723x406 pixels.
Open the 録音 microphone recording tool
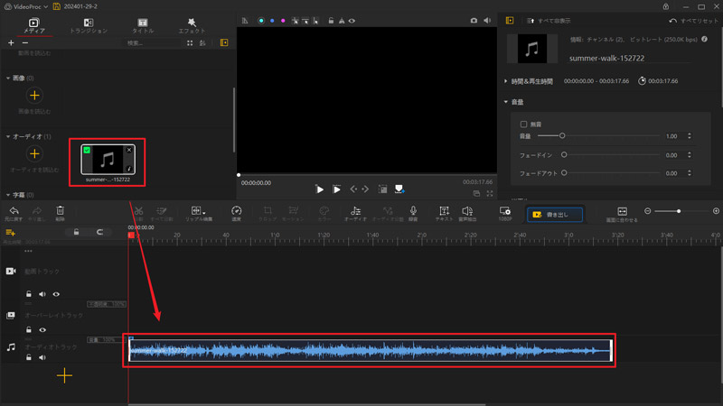click(413, 211)
